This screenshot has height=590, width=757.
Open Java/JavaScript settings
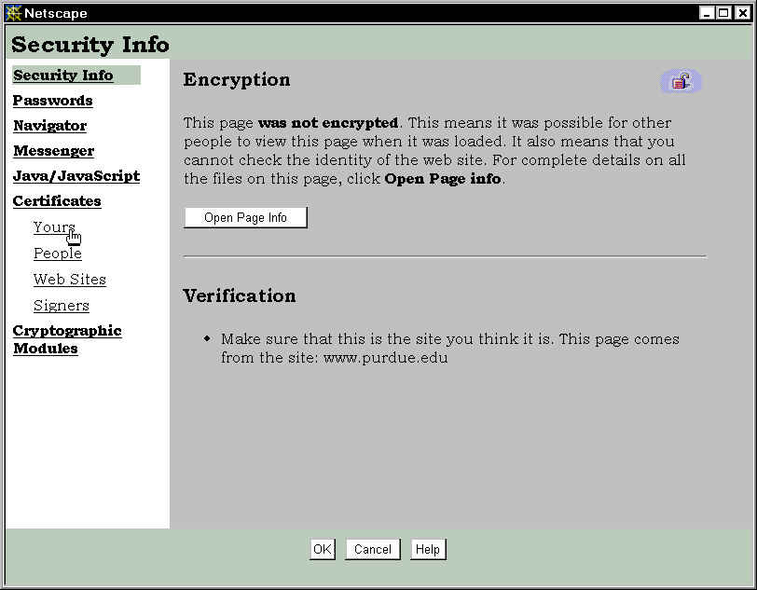[x=76, y=176]
